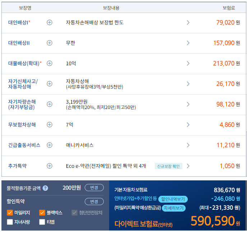Click the 보험료 column header
Image resolution: width=247 pixels, height=232 pixels.
click(229, 8)
